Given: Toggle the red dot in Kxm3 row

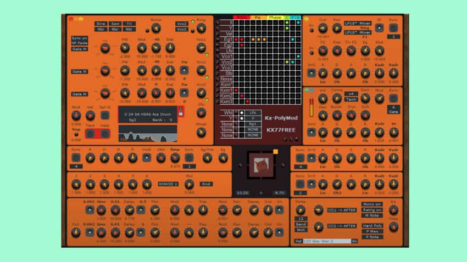Looking at the screenshot, I should [247, 101].
